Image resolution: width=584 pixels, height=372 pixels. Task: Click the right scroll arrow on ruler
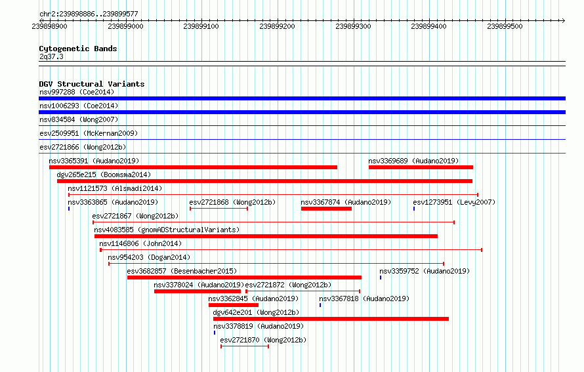click(564, 20)
